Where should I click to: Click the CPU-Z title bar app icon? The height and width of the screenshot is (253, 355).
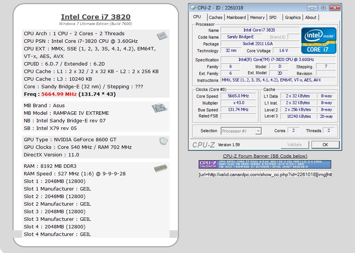coord(193,8)
